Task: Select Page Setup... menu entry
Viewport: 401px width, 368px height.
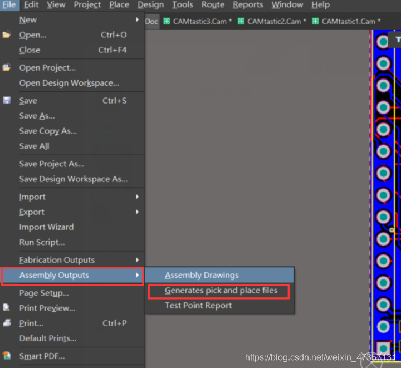Action: tap(72, 293)
